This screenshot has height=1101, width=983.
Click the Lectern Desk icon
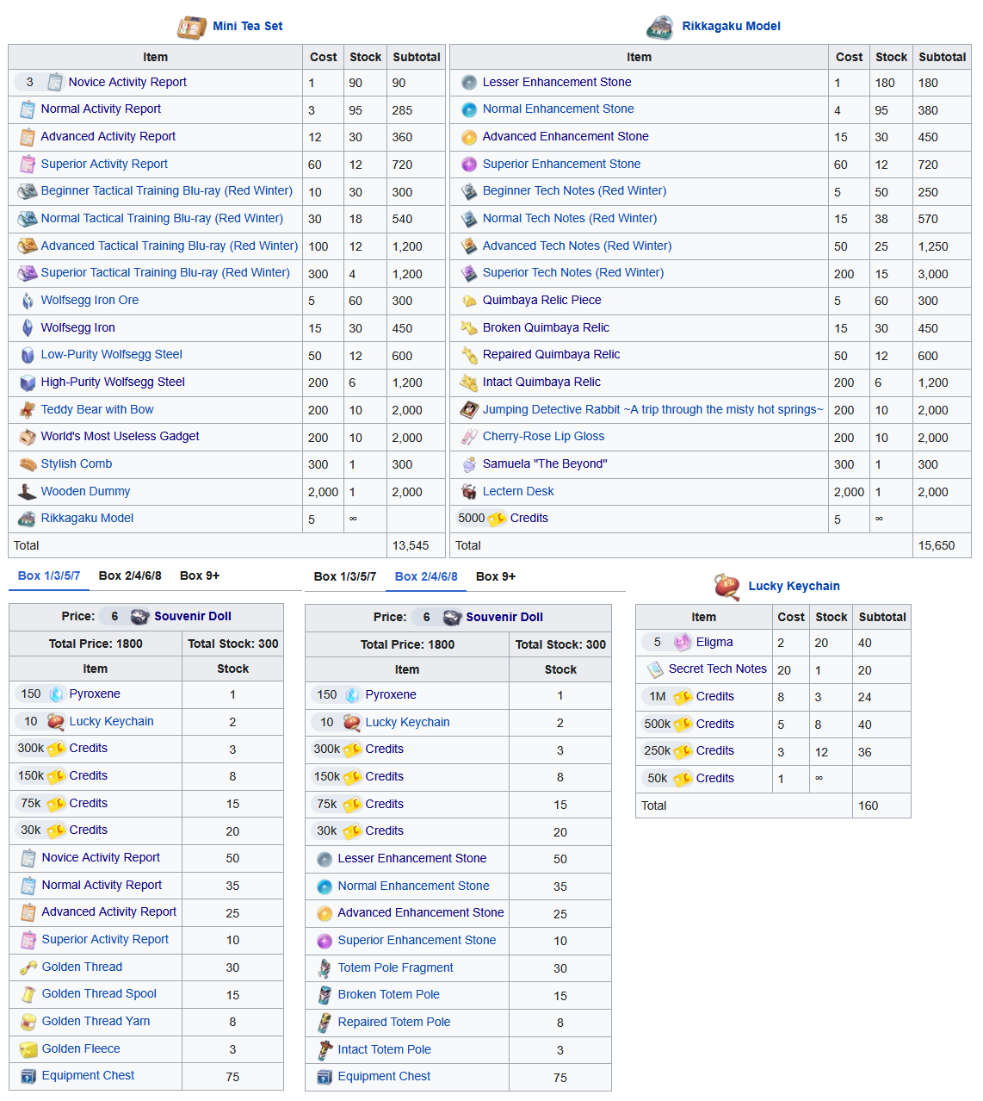pyautogui.click(x=469, y=492)
